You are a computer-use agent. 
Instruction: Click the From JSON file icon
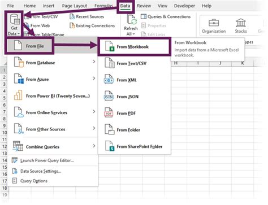[109, 96]
